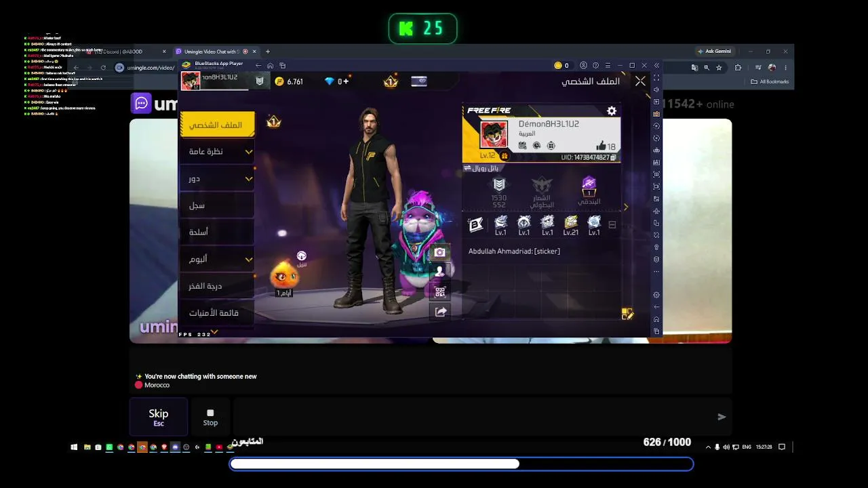Click the taskbar clock showing 15:27:28
The height and width of the screenshot is (488, 868).
click(x=764, y=447)
